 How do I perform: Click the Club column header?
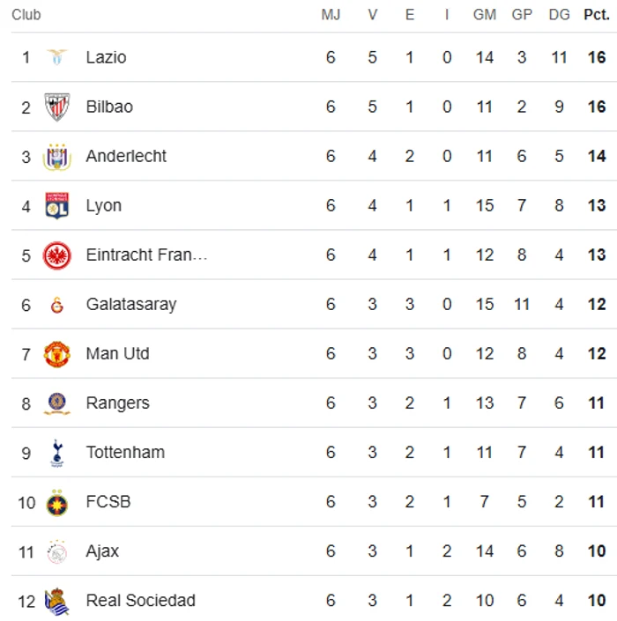click(x=26, y=15)
